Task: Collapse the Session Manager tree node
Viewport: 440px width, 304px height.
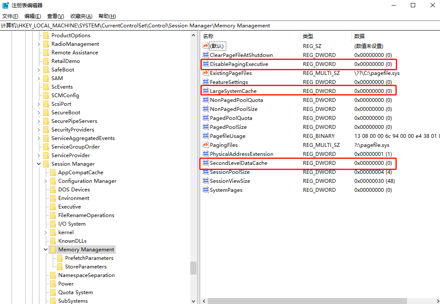Action: pos(39,164)
